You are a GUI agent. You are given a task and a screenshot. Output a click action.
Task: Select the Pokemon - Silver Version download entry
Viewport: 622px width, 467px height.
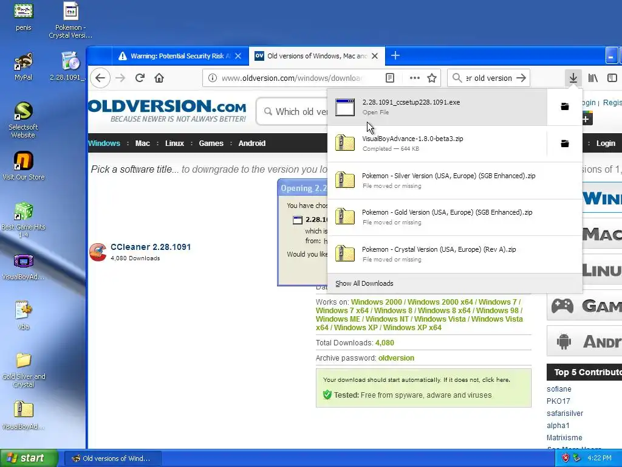coord(455,180)
